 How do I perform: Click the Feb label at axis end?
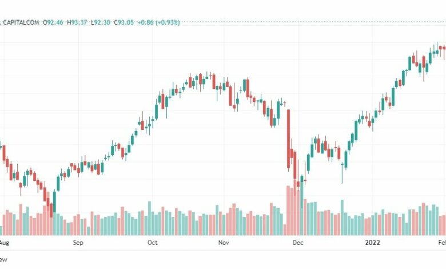[x=442, y=243]
